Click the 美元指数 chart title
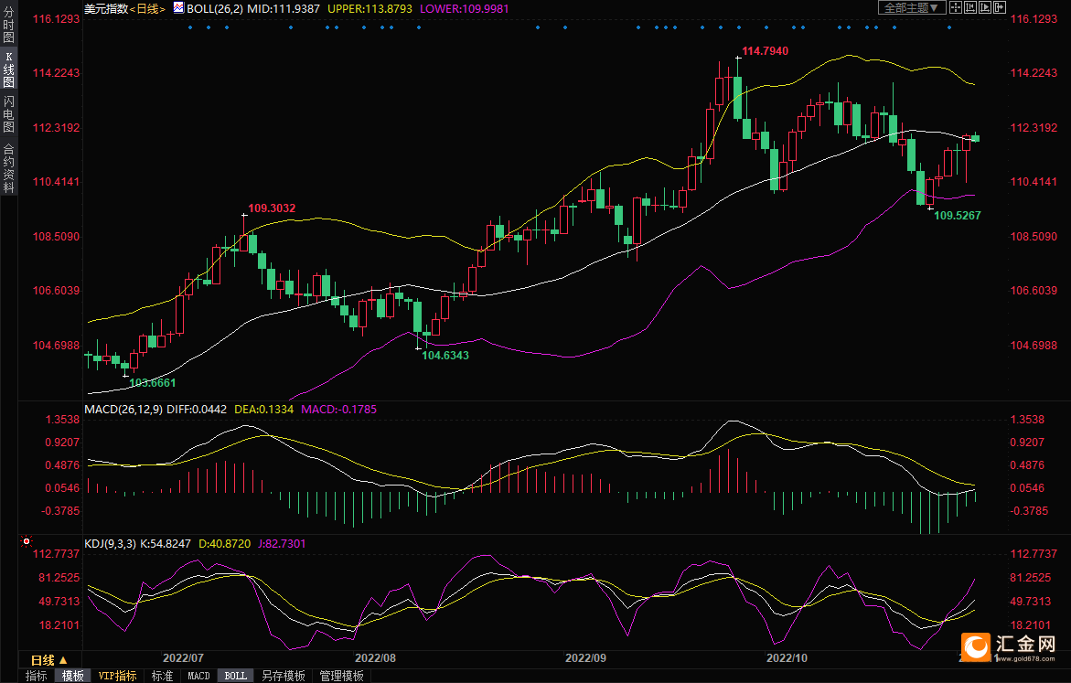This screenshot has width=1071, height=683. (107, 9)
